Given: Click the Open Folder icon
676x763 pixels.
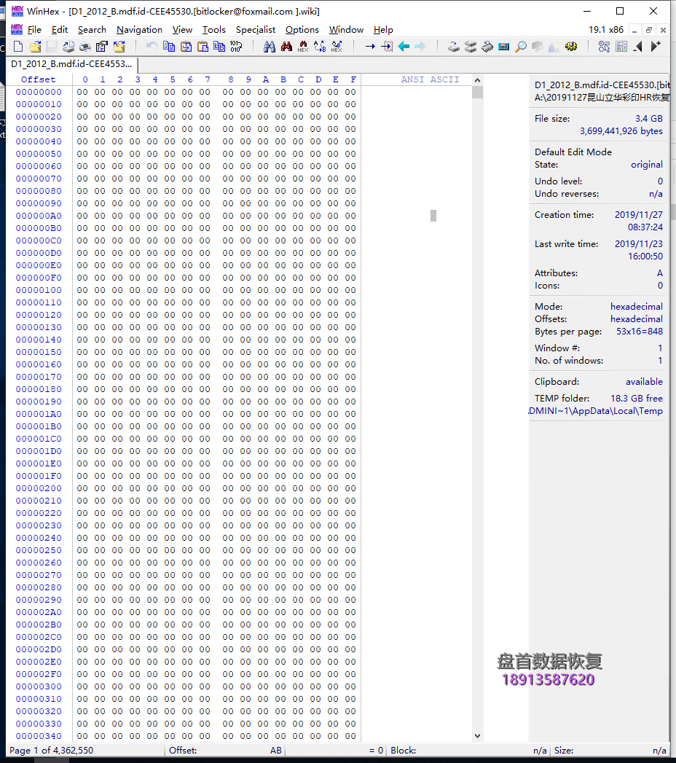Looking at the screenshot, I should [x=119, y=47].
